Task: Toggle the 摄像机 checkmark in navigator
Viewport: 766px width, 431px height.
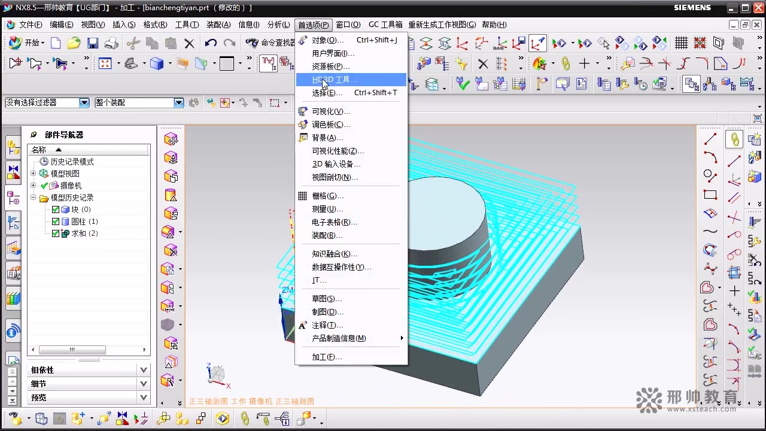Action: (44, 186)
